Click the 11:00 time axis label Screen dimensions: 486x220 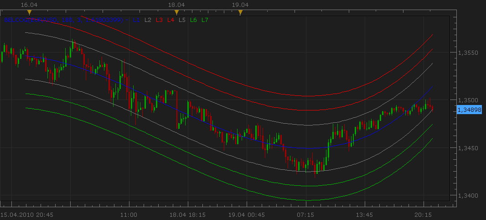pos(129,215)
